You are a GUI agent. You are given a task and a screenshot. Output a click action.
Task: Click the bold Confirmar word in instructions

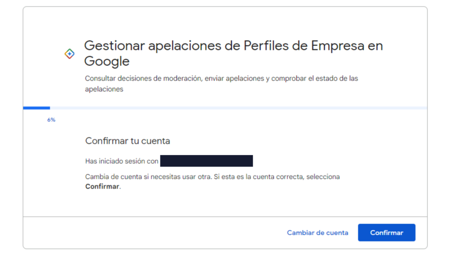(102, 186)
